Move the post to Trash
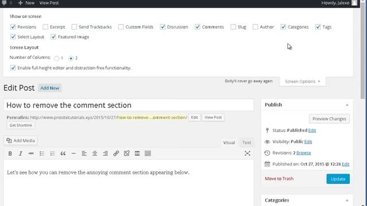This screenshot has width=367, height=206. pyautogui.click(x=279, y=179)
